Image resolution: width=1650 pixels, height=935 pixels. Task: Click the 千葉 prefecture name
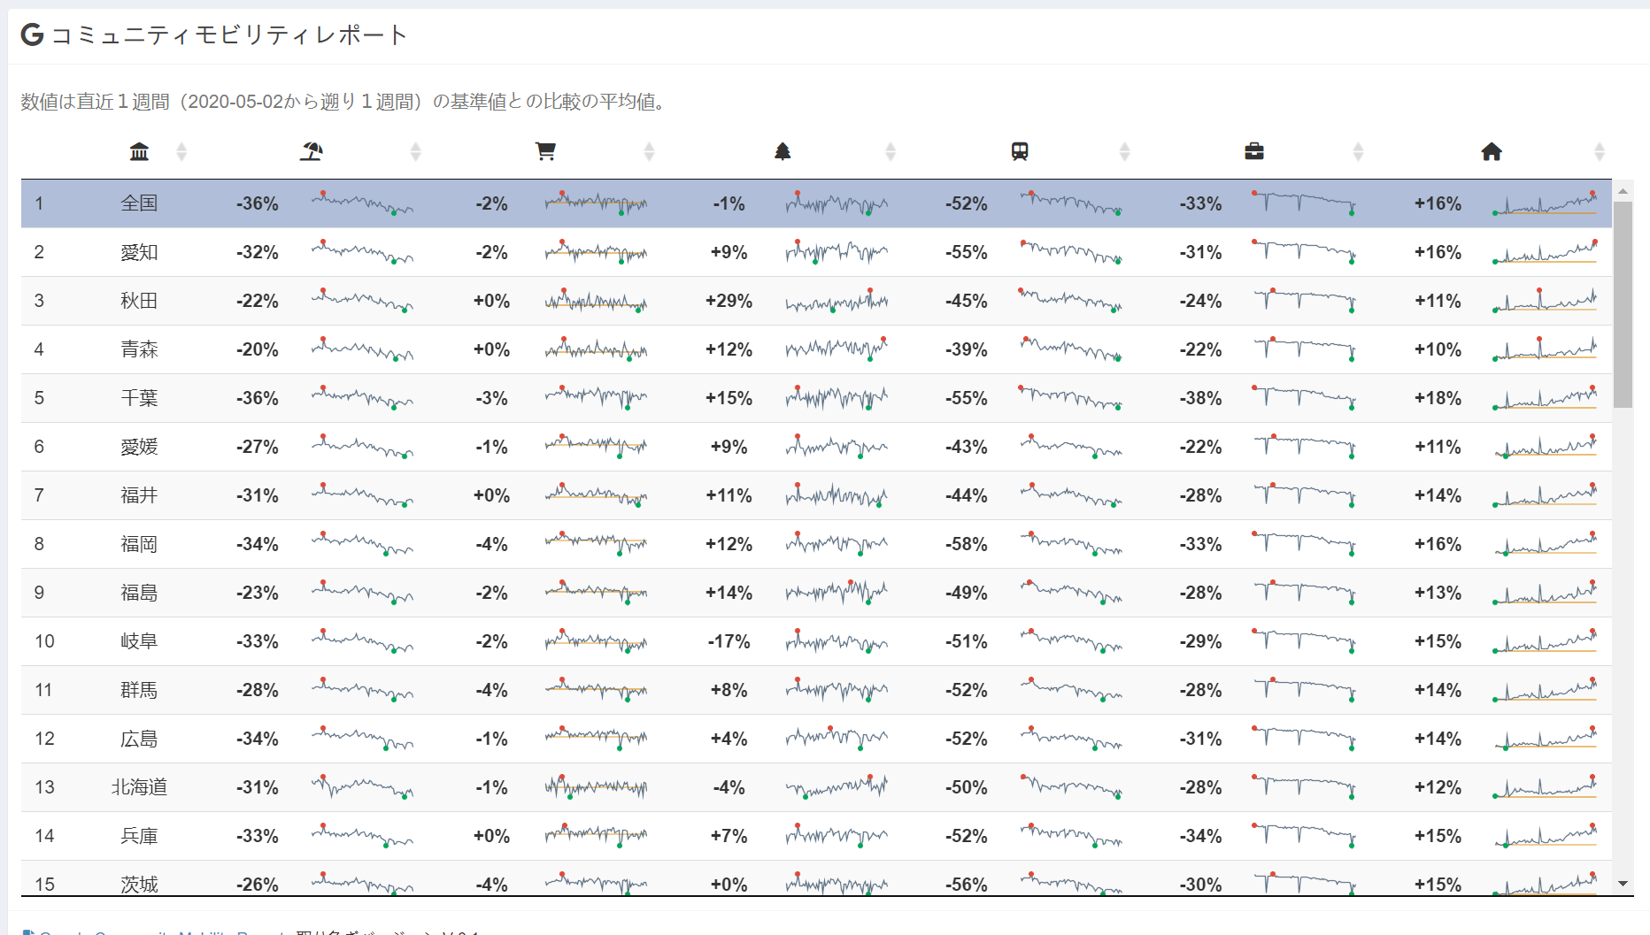click(x=139, y=398)
